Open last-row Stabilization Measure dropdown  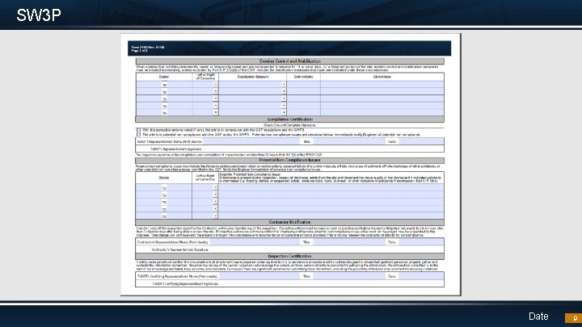(284, 112)
